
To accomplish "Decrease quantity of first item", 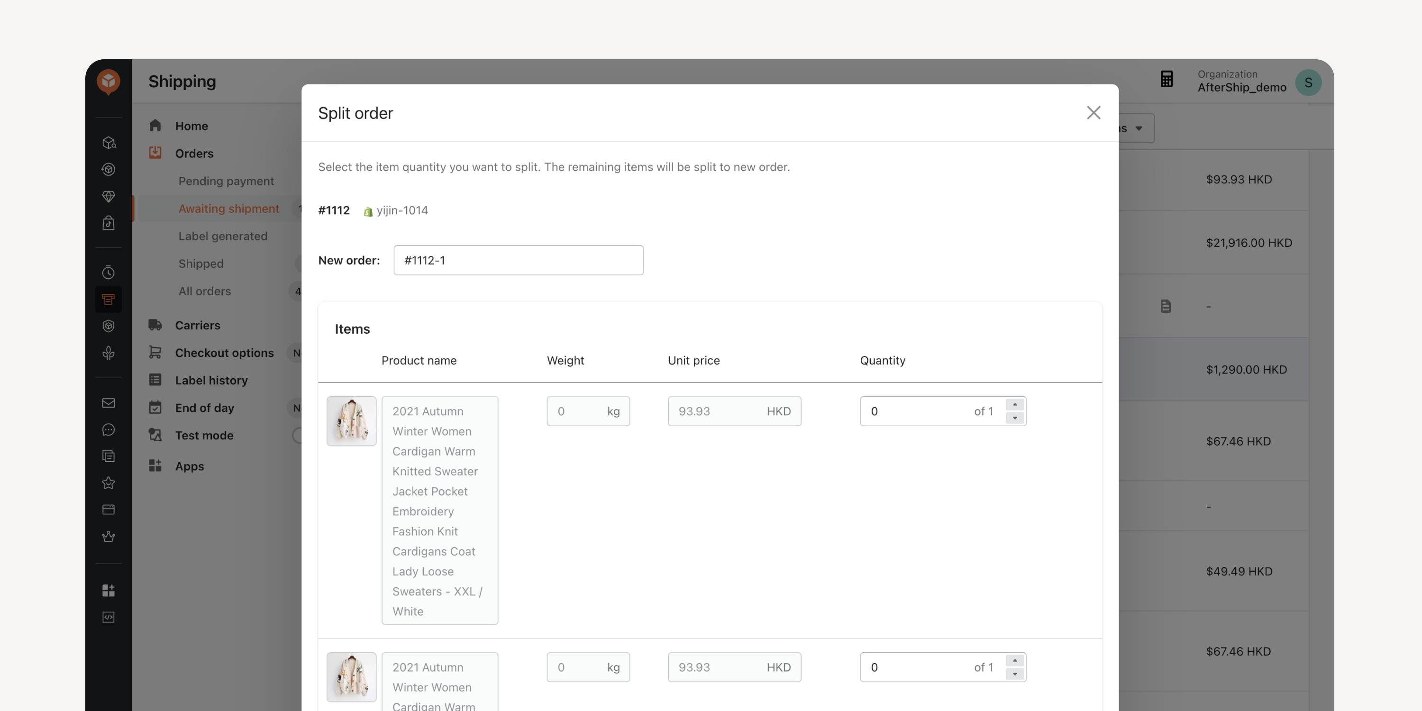I will [x=1015, y=418].
